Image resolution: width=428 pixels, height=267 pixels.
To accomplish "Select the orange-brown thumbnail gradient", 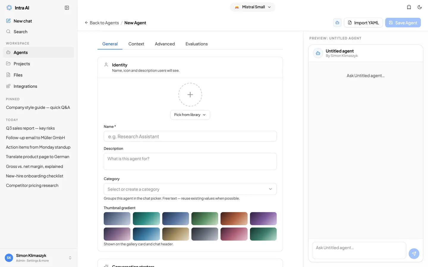I will (x=234, y=219).
